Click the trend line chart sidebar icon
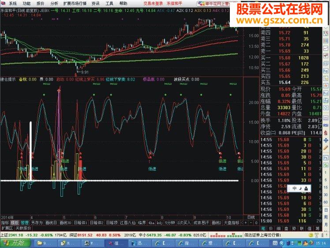Screen dimensions: 330x248 tap(326, 49)
